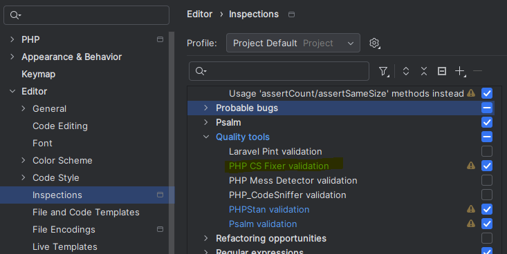This screenshot has width=507, height=254.
Task: Click project-level icon next to Inspections breadcrumb
Action: point(291,14)
